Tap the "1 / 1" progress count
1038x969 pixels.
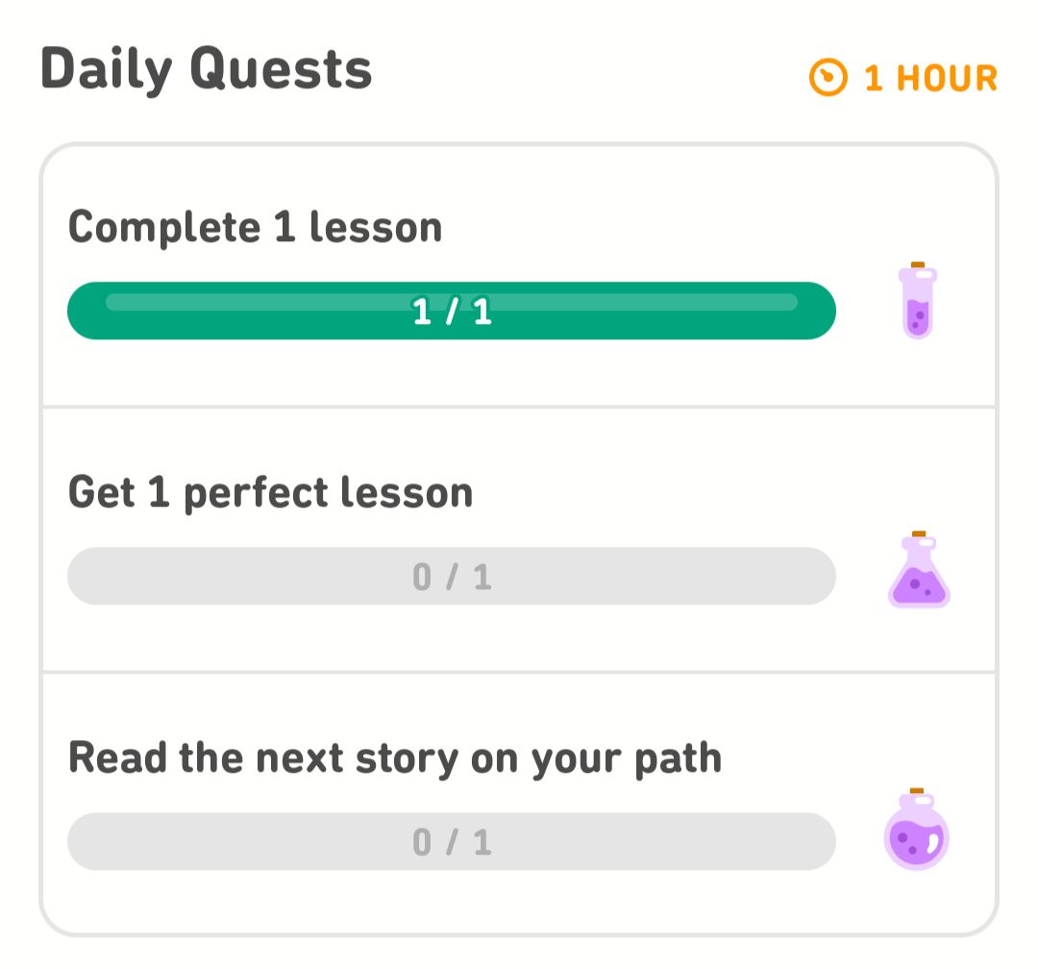click(452, 311)
